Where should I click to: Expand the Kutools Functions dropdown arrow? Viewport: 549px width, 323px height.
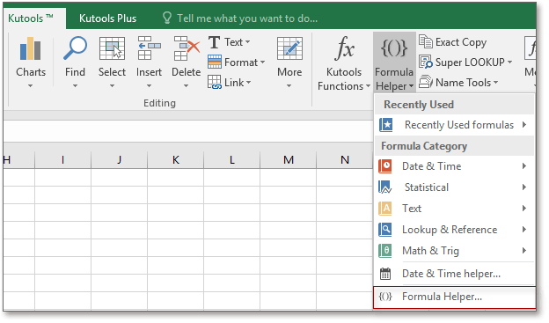point(368,86)
